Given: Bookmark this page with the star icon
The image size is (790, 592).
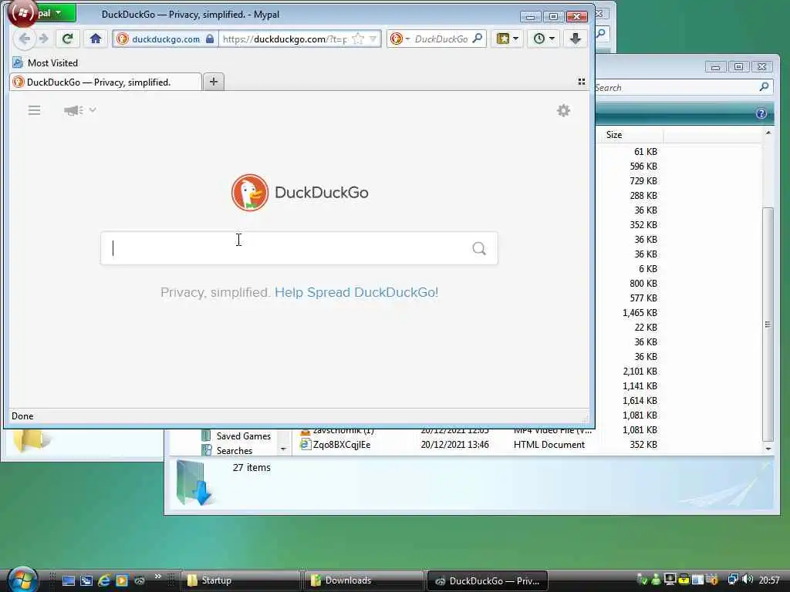Looking at the screenshot, I should (x=358, y=39).
